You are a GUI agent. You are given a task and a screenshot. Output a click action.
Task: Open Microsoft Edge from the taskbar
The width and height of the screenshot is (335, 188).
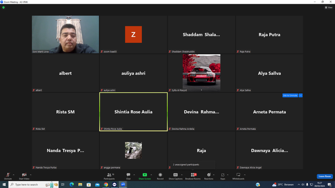tap(72, 184)
